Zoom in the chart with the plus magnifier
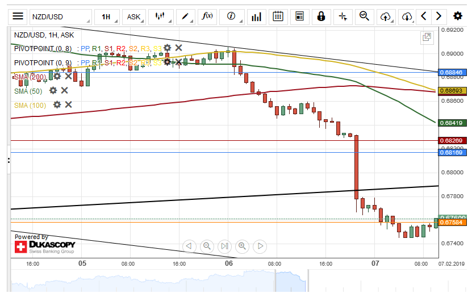Screen dimensions: 472x293 pos(243,246)
